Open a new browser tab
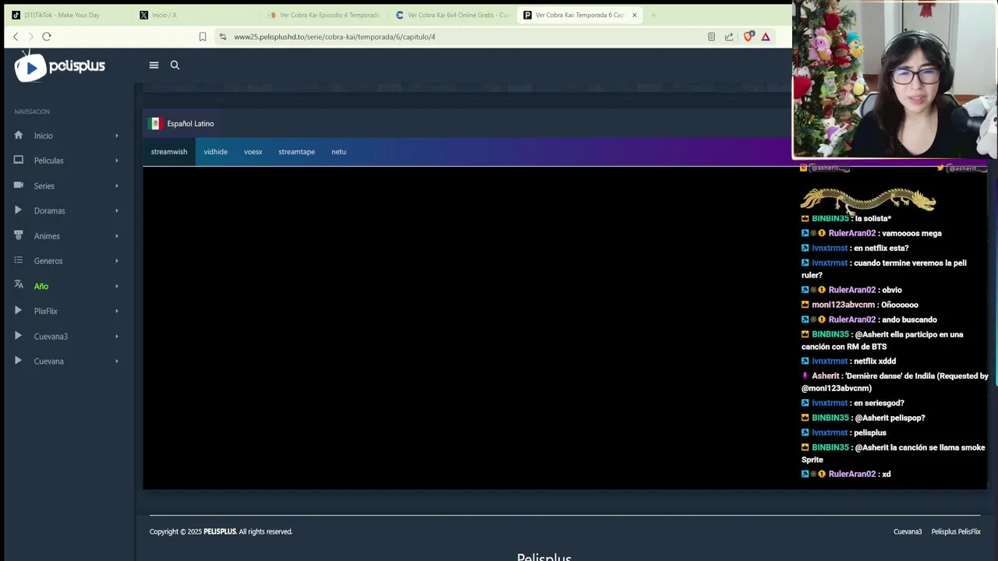This screenshot has width=998, height=561. [x=653, y=15]
